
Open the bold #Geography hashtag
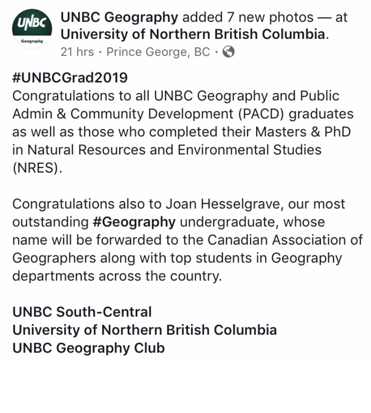click(134, 222)
